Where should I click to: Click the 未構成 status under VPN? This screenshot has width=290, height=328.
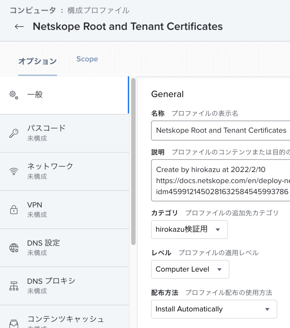coord(37,215)
